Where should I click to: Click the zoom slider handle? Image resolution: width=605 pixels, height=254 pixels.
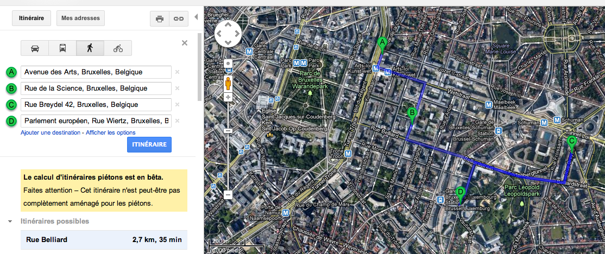228,131
